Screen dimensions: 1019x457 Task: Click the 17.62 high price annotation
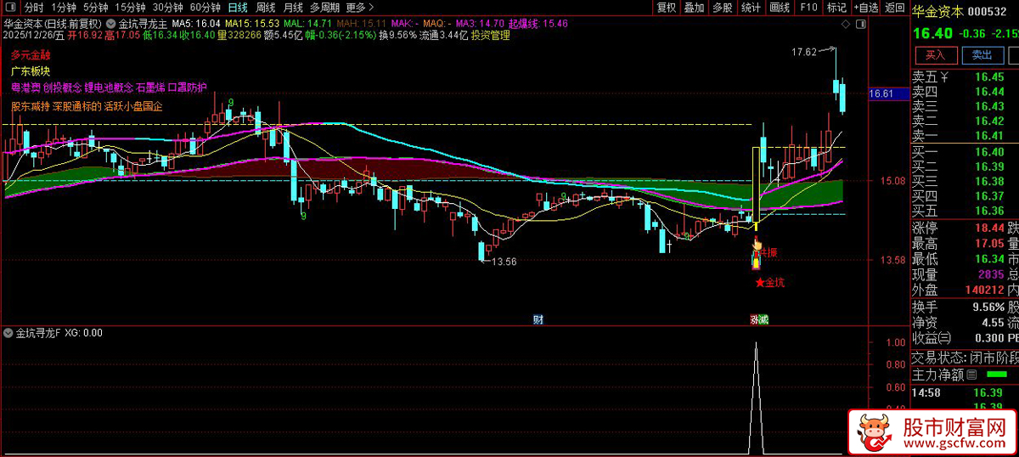tap(803, 53)
